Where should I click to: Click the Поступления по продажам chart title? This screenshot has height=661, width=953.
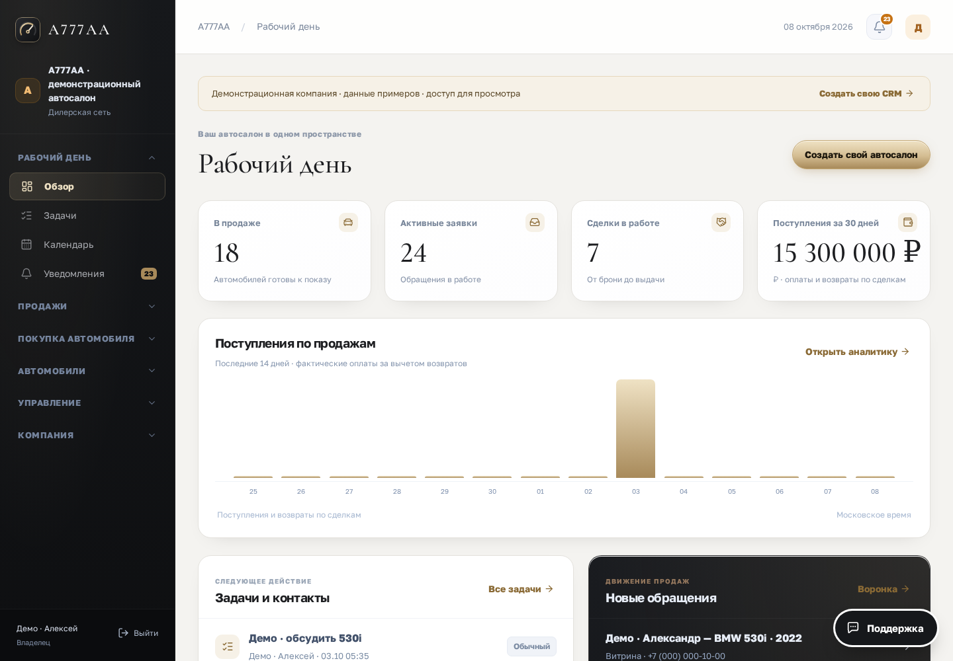295,344
